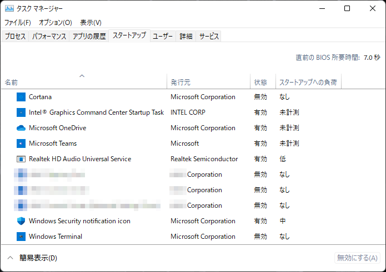Click Microsoft Corporation in Windows Security row
Viewport: 386px width, 272px height.
pos(203,221)
